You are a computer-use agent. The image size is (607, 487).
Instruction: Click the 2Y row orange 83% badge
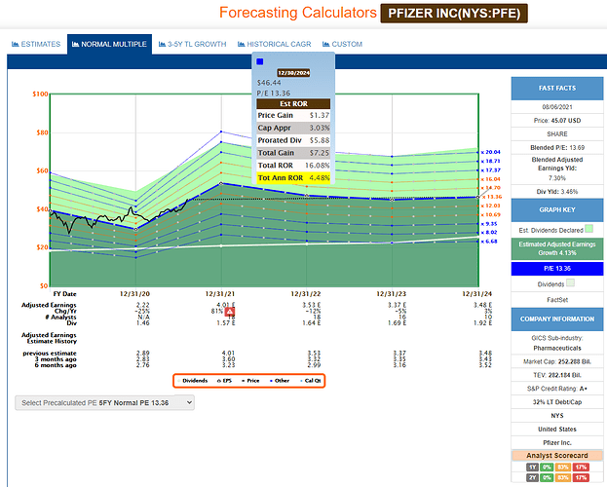563,477
